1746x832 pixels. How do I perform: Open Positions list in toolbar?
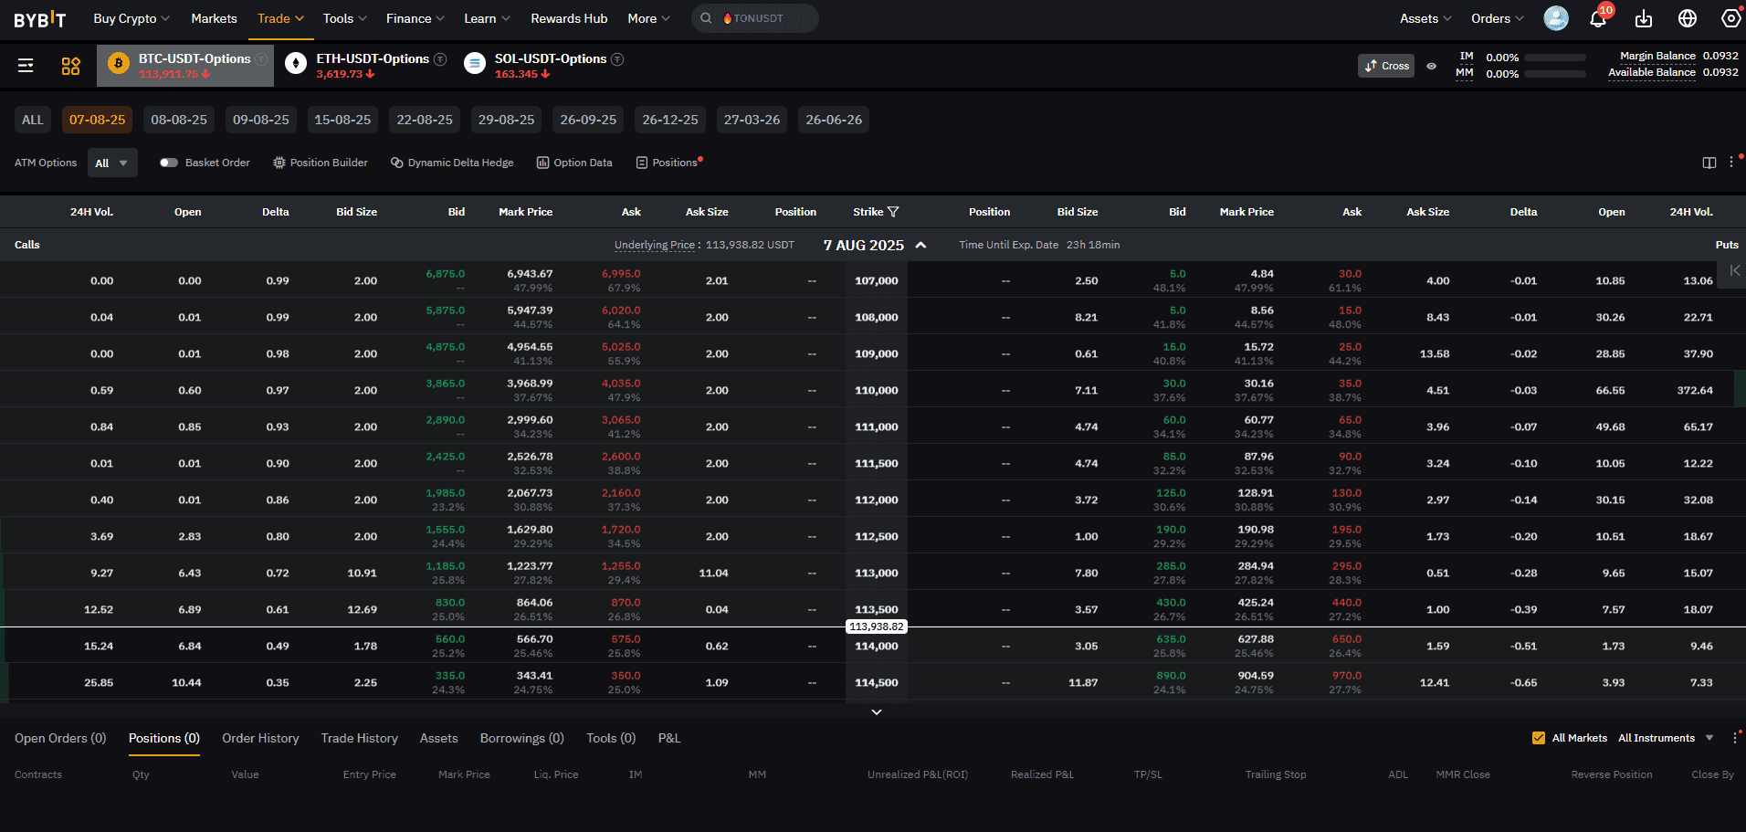click(x=668, y=163)
